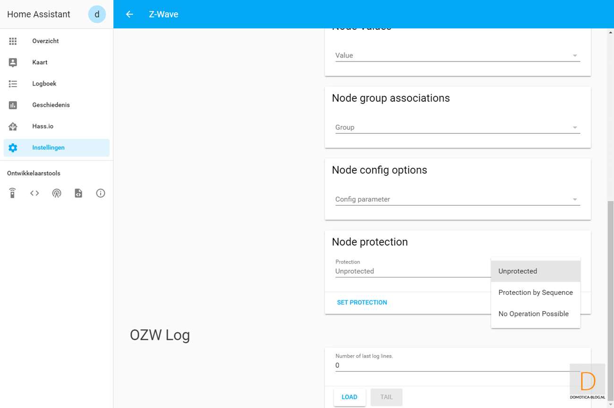The height and width of the screenshot is (408, 614).
Task: Open the Info developer tool icon
Action: (x=101, y=193)
